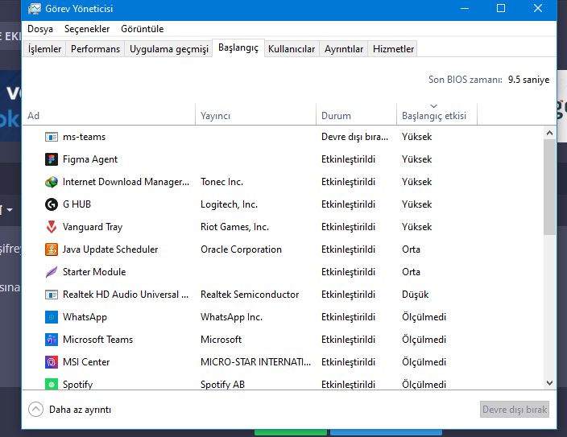Click Spotify AB publisher cell
Screen dimensions: 567x437
222,385
